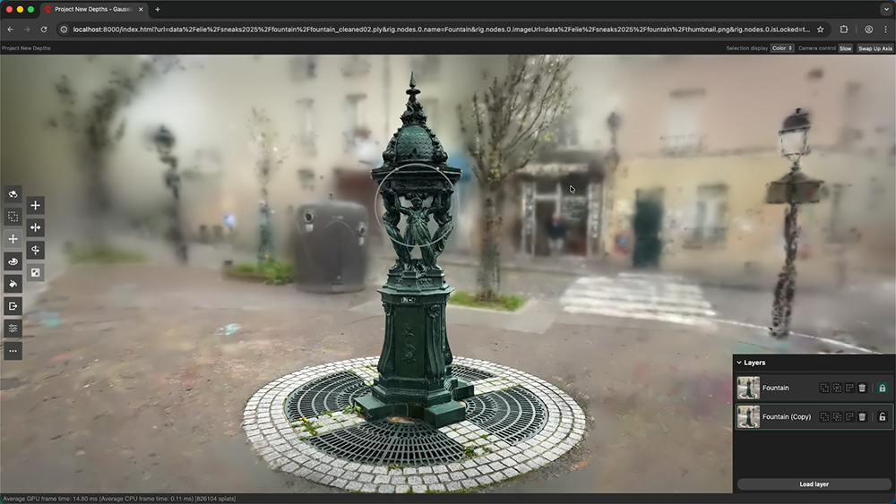
Task: Open a new browser tab
Action: pos(158,9)
